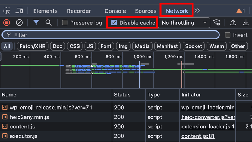The height and width of the screenshot is (142, 252).
Task: Click the 1,400 ms timeline marker
Action: coord(204,57)
